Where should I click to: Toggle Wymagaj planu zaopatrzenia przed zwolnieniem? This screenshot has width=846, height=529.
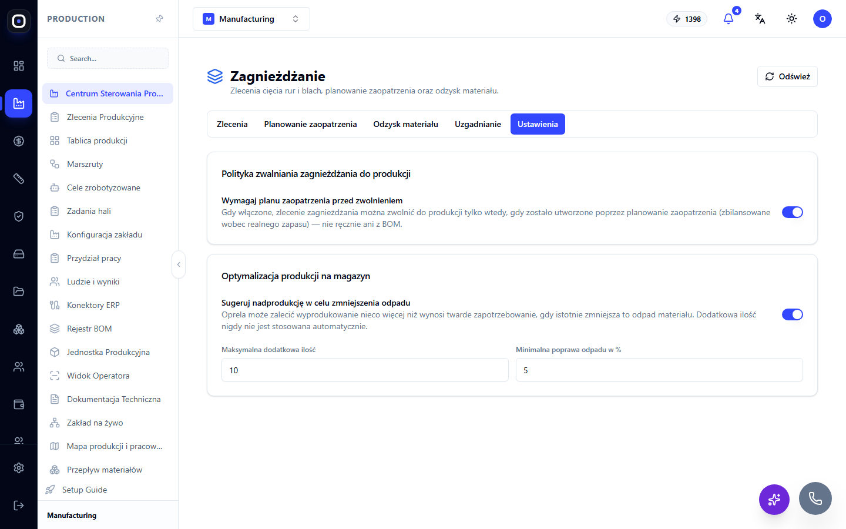[x=793, y=212]
